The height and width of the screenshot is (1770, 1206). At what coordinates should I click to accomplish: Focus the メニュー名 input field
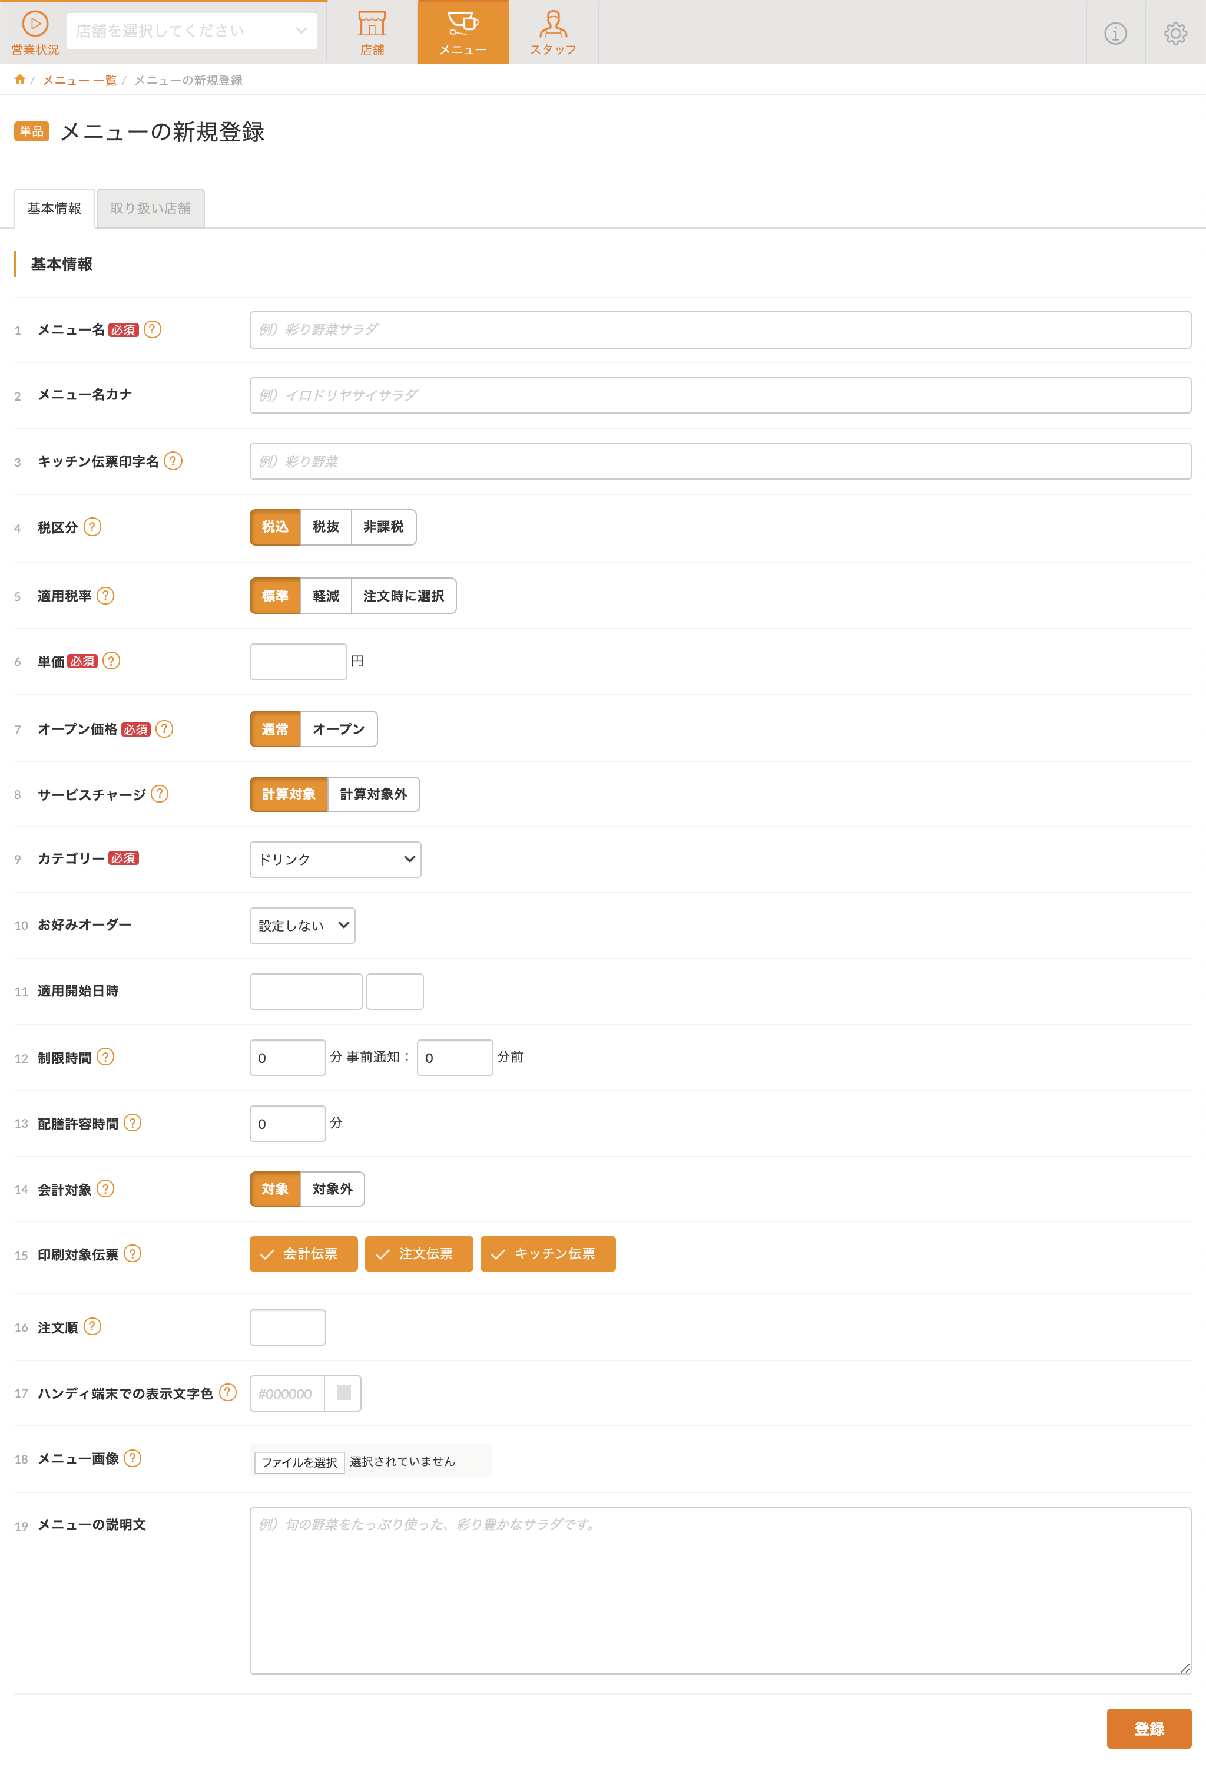(x=720, y=330)
